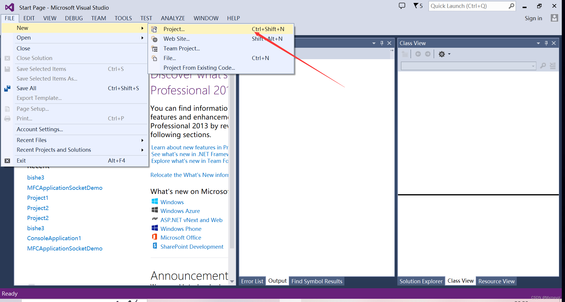This screenshot has width=565, height=302.
Task: Open Class View settings gear icon
Action: [442, 54]
